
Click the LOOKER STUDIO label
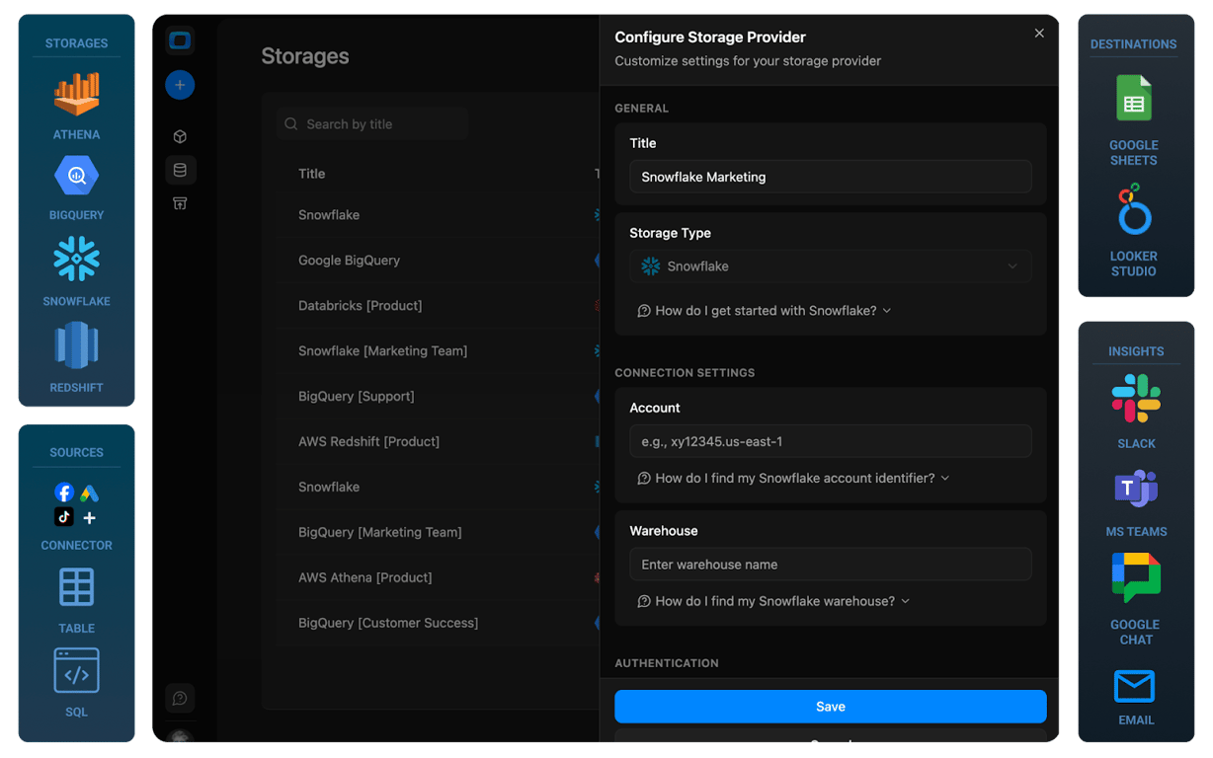pyautogui.click(x=1134, y=264)
